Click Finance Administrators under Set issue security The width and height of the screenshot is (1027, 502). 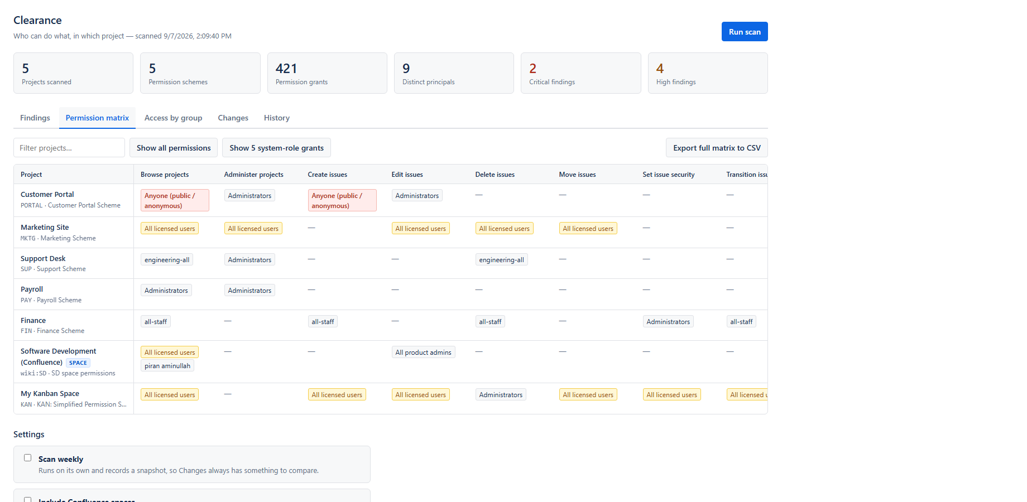(x=668, y=322)
